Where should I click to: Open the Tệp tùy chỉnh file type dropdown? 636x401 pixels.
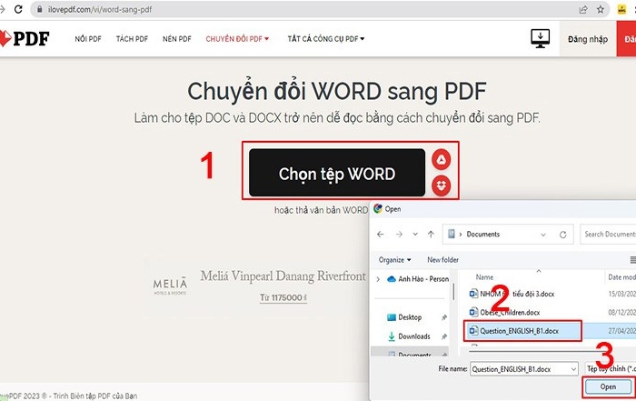coord(611,368)
